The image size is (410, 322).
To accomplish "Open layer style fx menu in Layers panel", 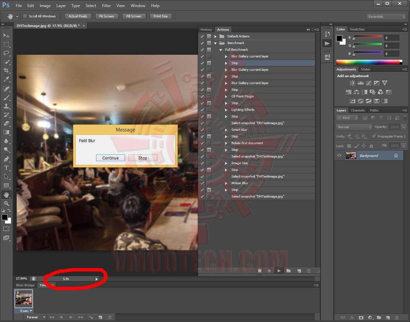I will pyautogui.click(x=352, y=317).
